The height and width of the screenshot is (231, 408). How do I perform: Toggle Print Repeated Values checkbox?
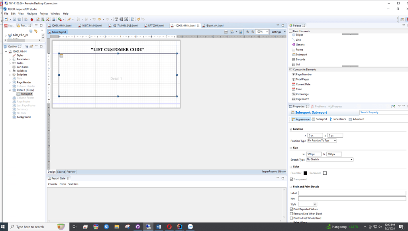coord(291,209)
